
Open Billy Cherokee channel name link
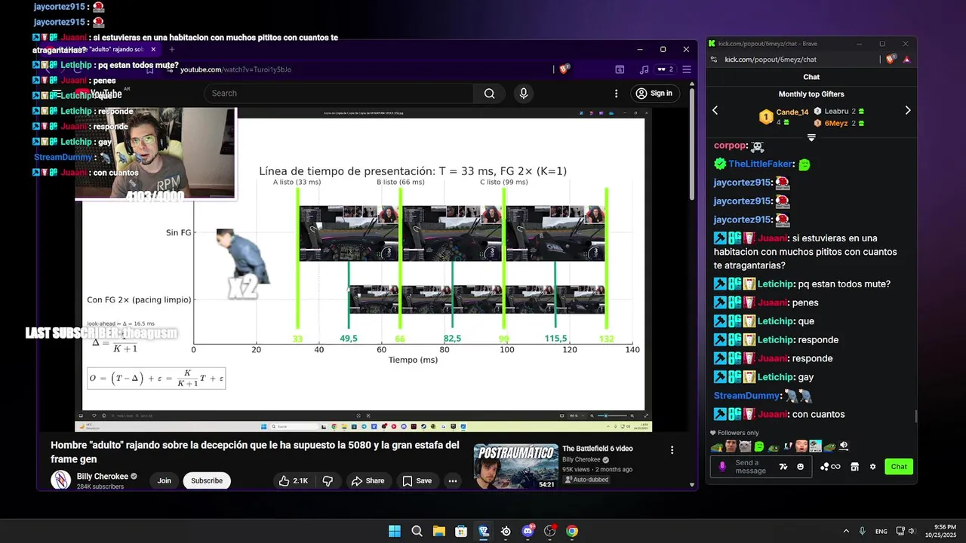pos(103,477)
